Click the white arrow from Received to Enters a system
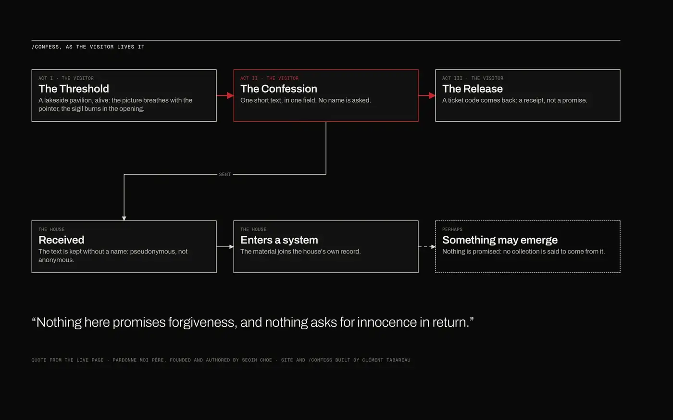Image resolution: width=673 pixels, height=420 pixels. click(225, 247)
